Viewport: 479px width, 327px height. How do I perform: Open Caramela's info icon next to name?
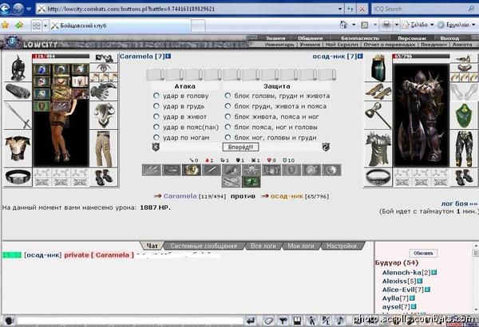(168, 56)
